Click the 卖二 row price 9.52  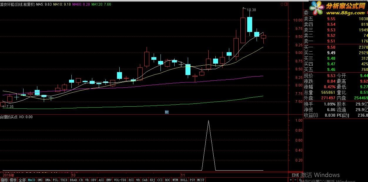pos(331,35)
